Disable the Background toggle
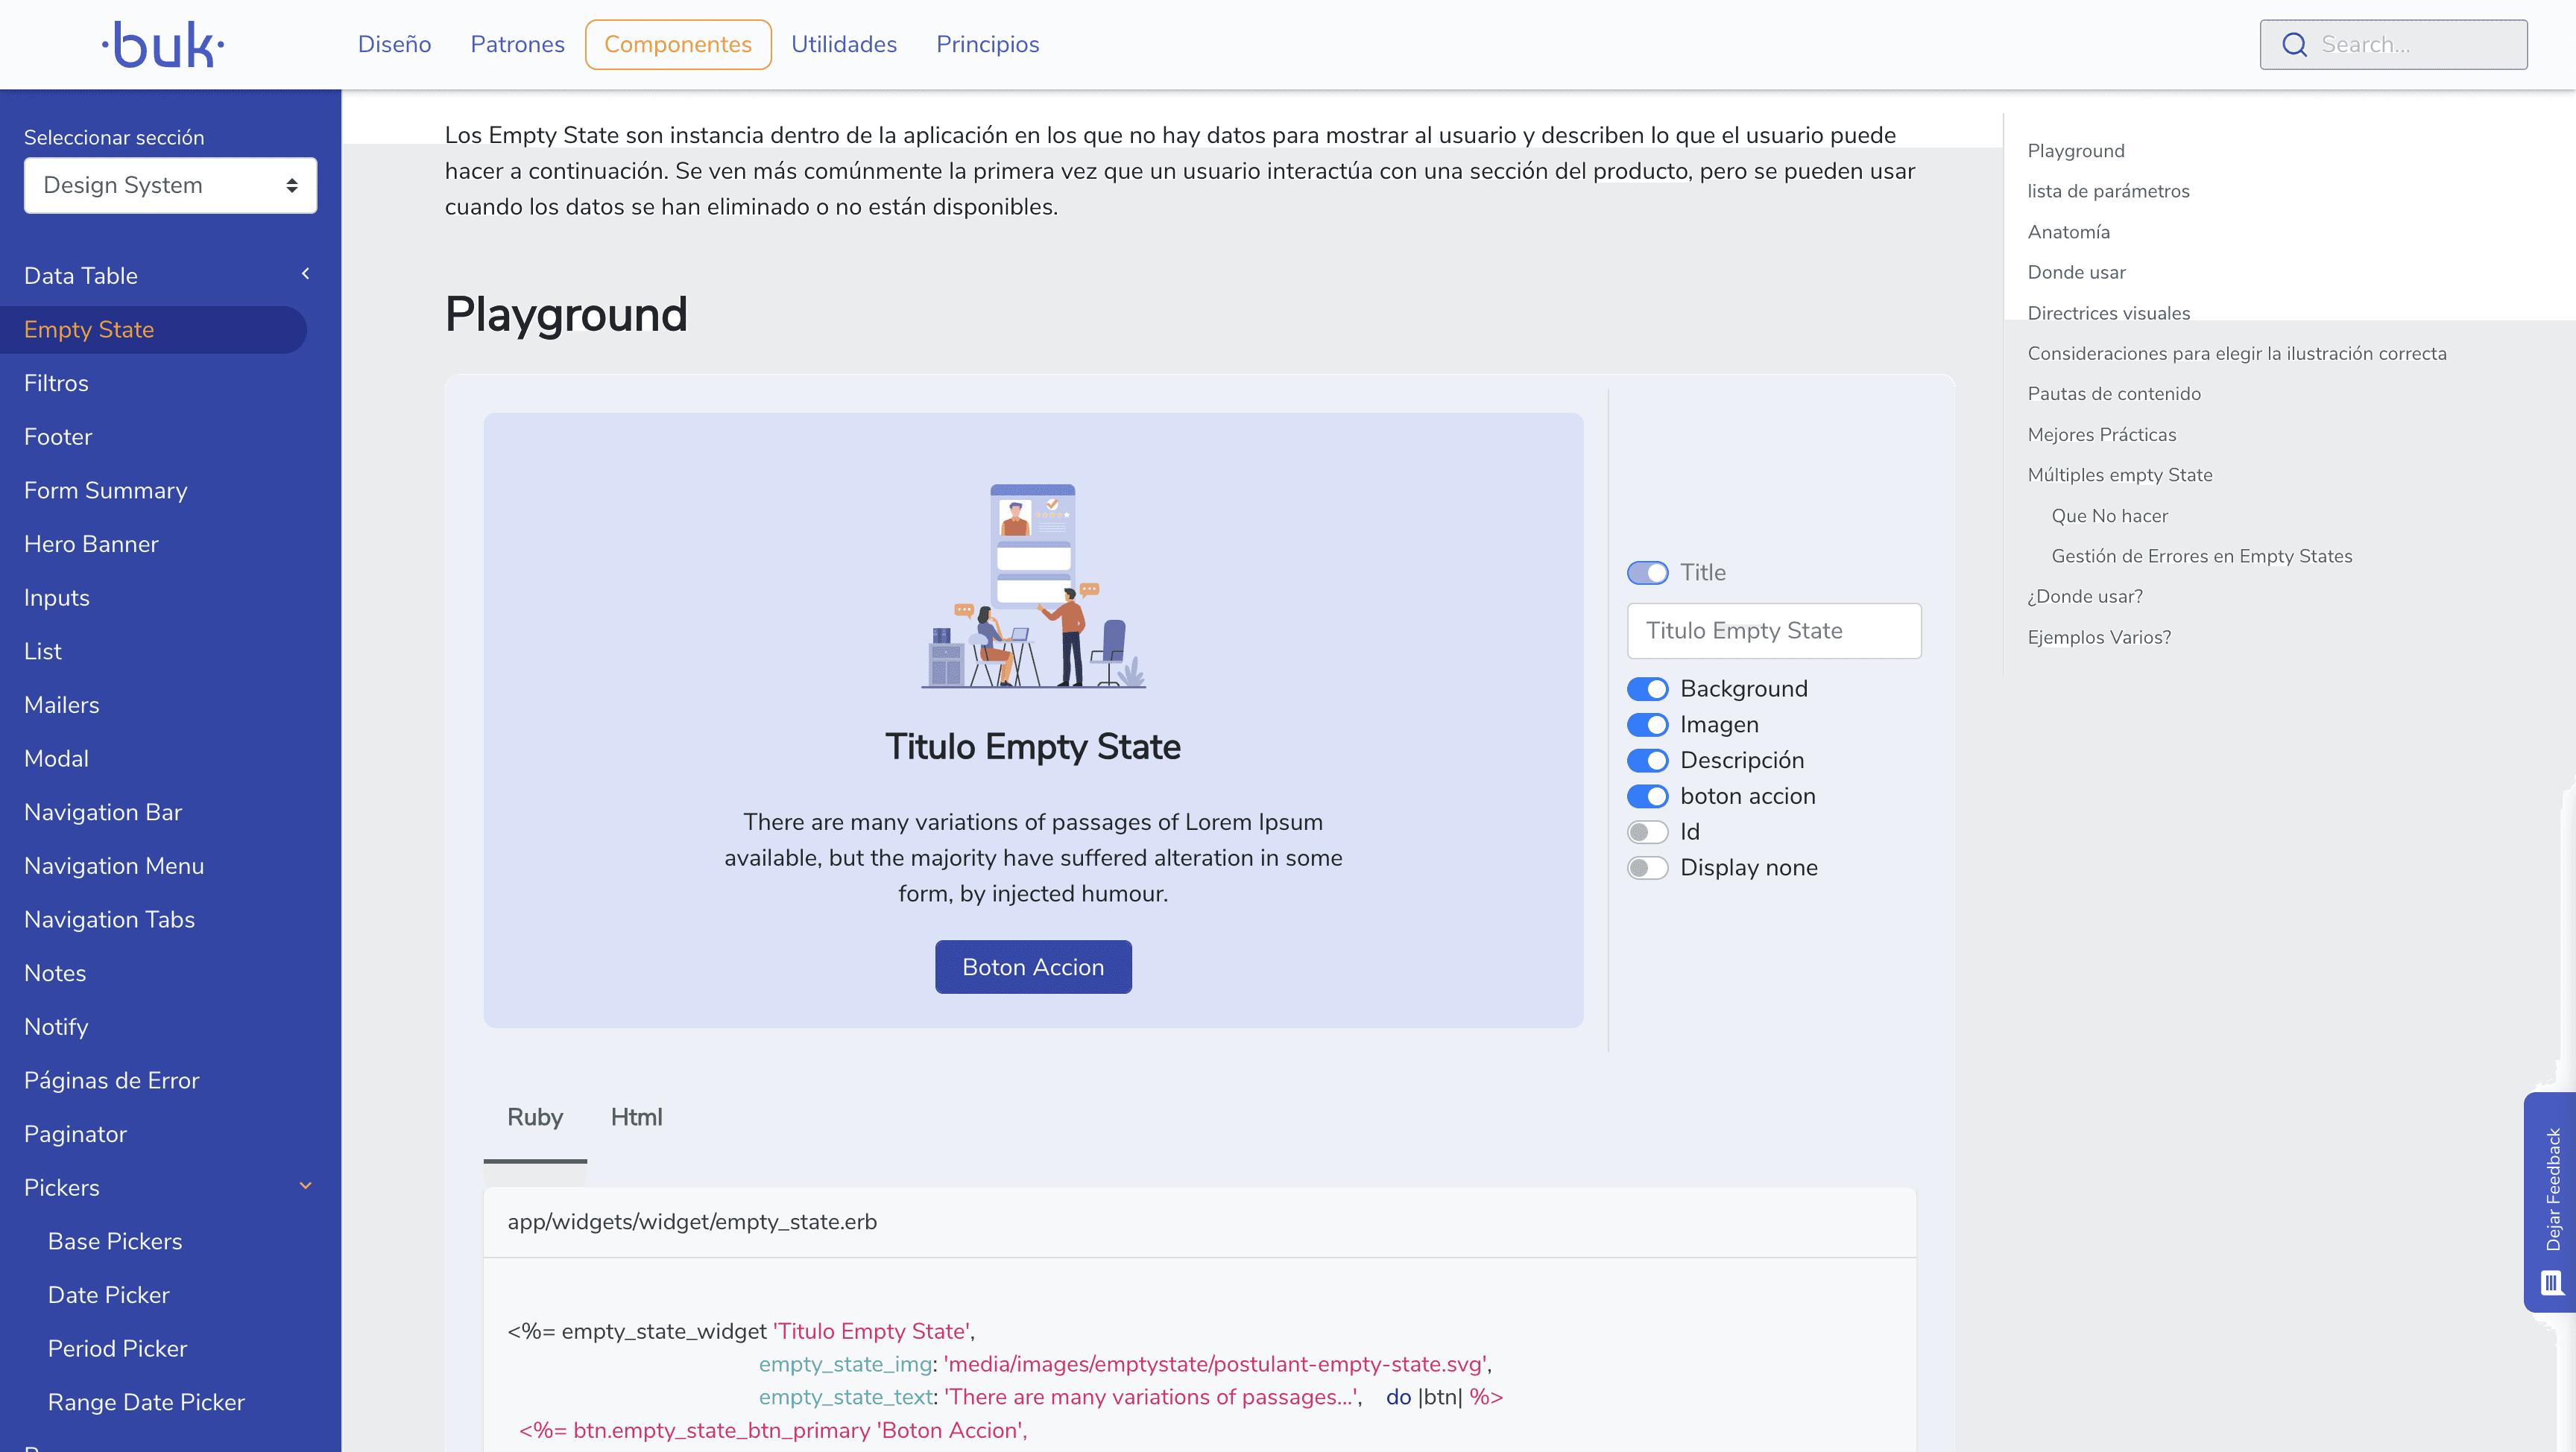This screenshot has width=2576, height=1452. (x=1647, y=688)
